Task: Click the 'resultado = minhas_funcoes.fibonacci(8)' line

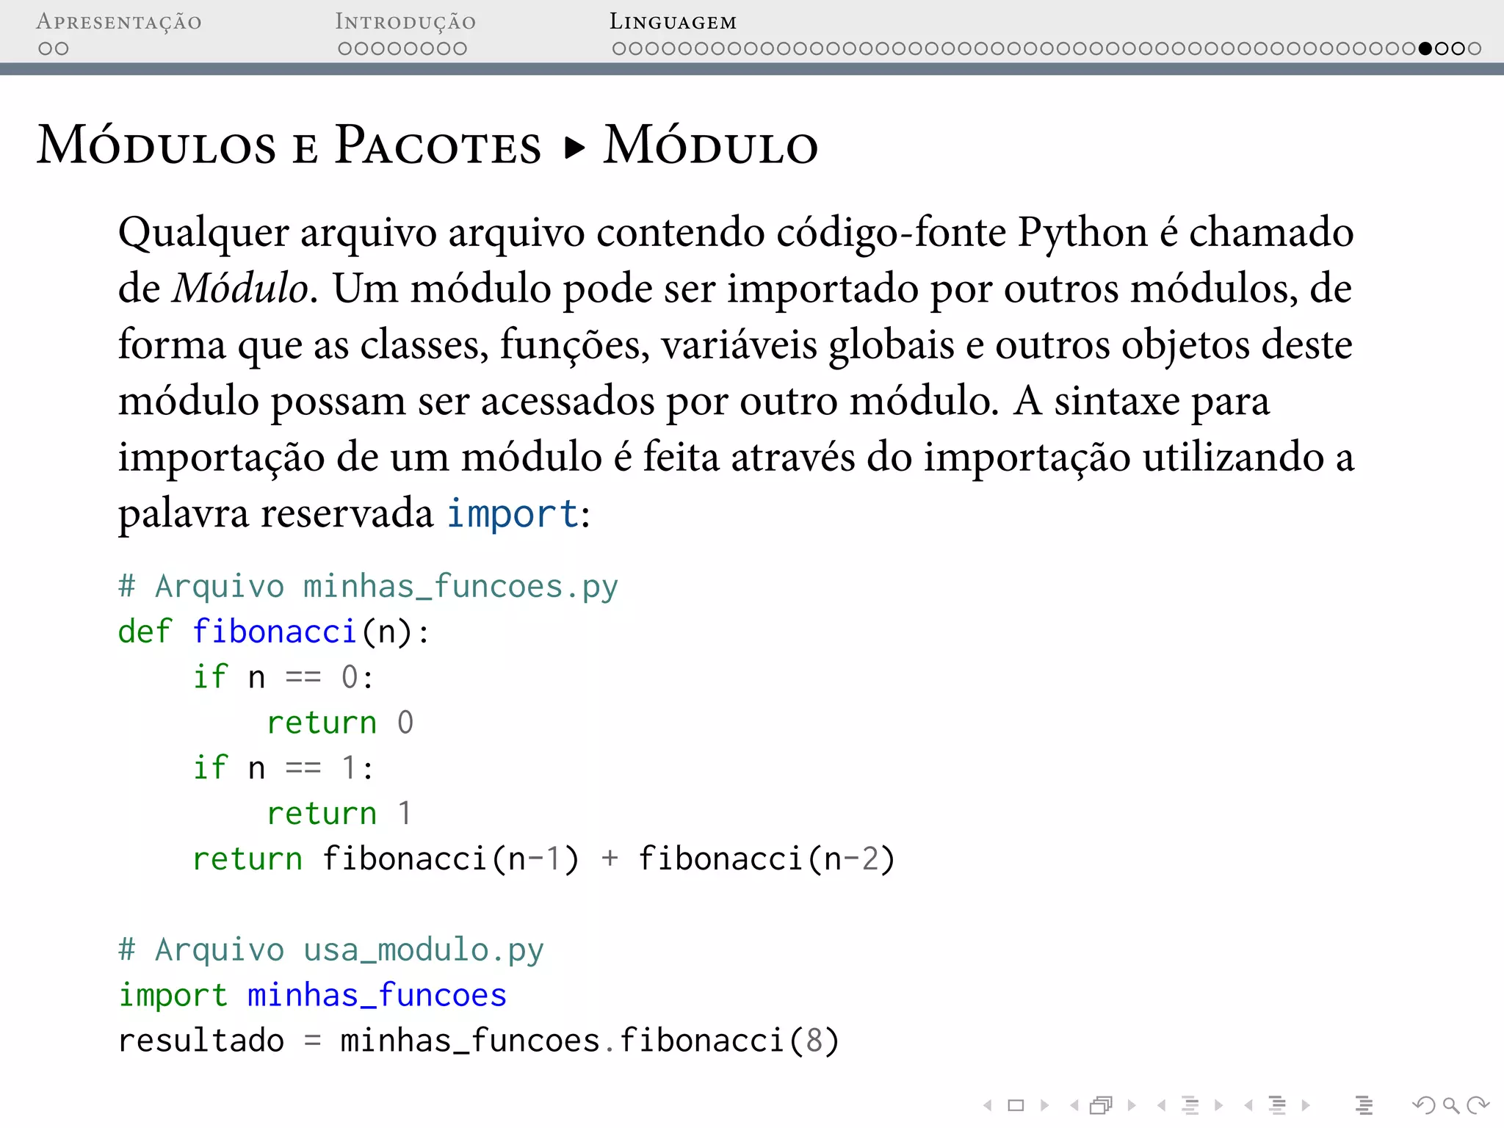Action: (479, 1041)
